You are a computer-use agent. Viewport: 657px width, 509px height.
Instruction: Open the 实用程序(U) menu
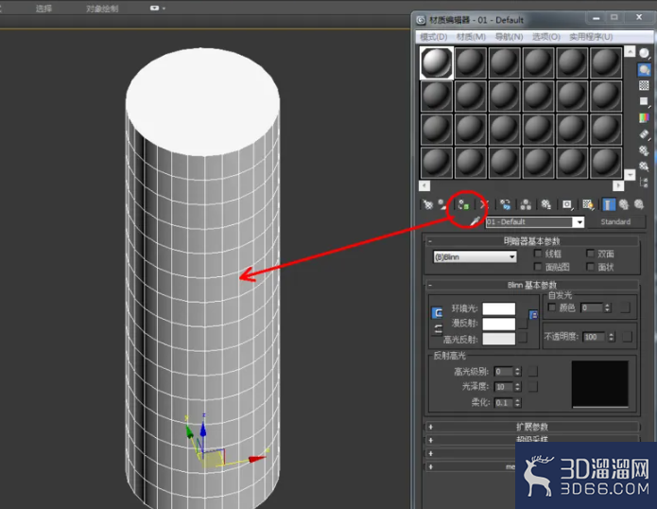pyautogui.click(x=591, y=37)
